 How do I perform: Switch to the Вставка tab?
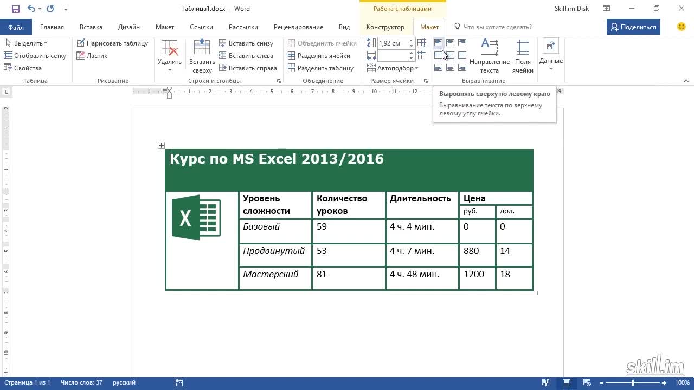point(91,27)
